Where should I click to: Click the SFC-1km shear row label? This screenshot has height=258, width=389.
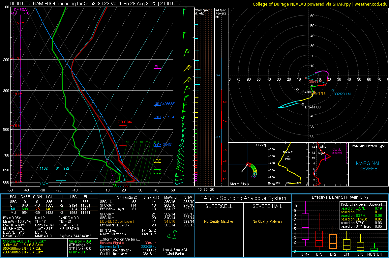pos(107,202)
